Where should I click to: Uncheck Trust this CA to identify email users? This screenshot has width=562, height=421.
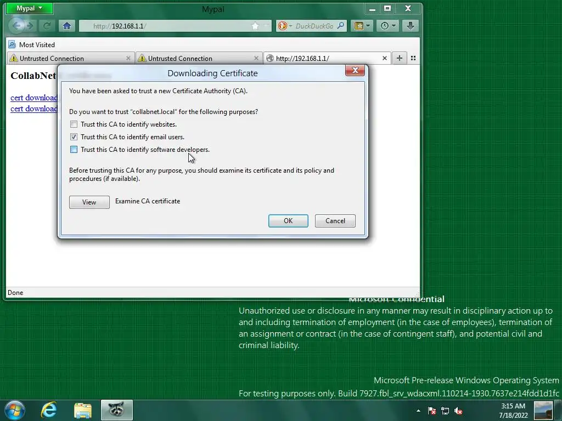tap(74, 136)
